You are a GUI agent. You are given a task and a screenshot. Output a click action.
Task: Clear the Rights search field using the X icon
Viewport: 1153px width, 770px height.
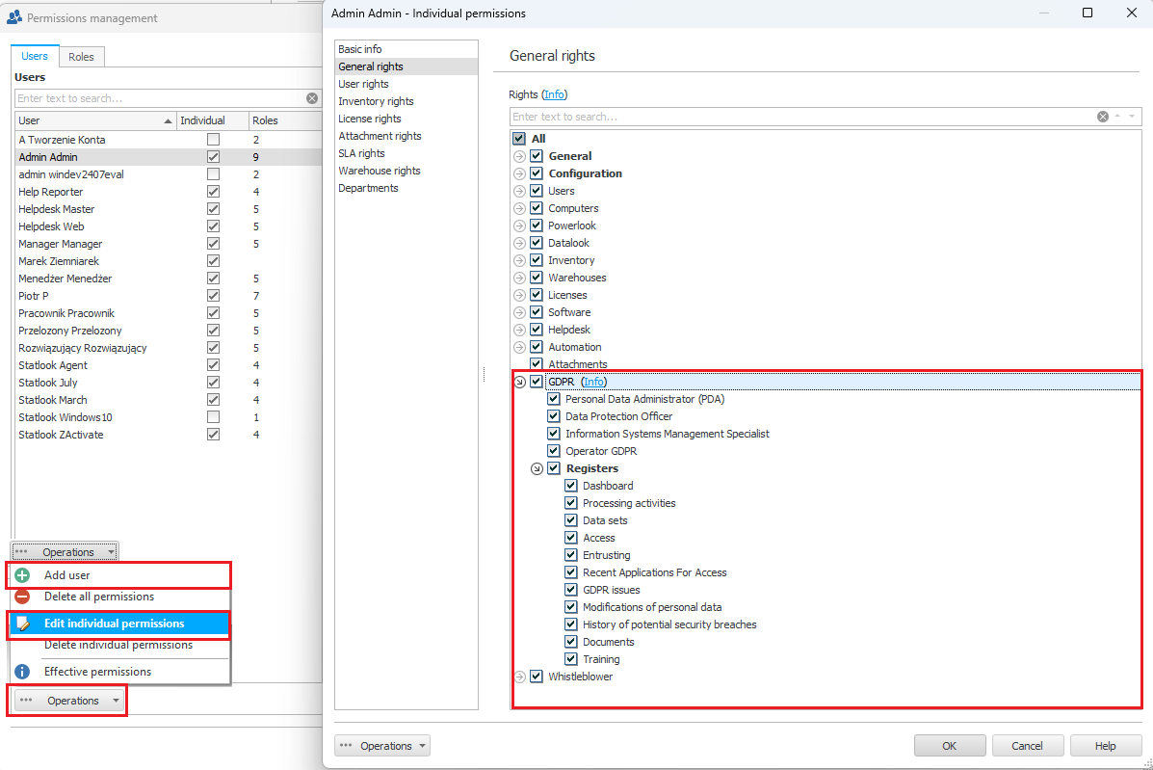point(1103,117)
